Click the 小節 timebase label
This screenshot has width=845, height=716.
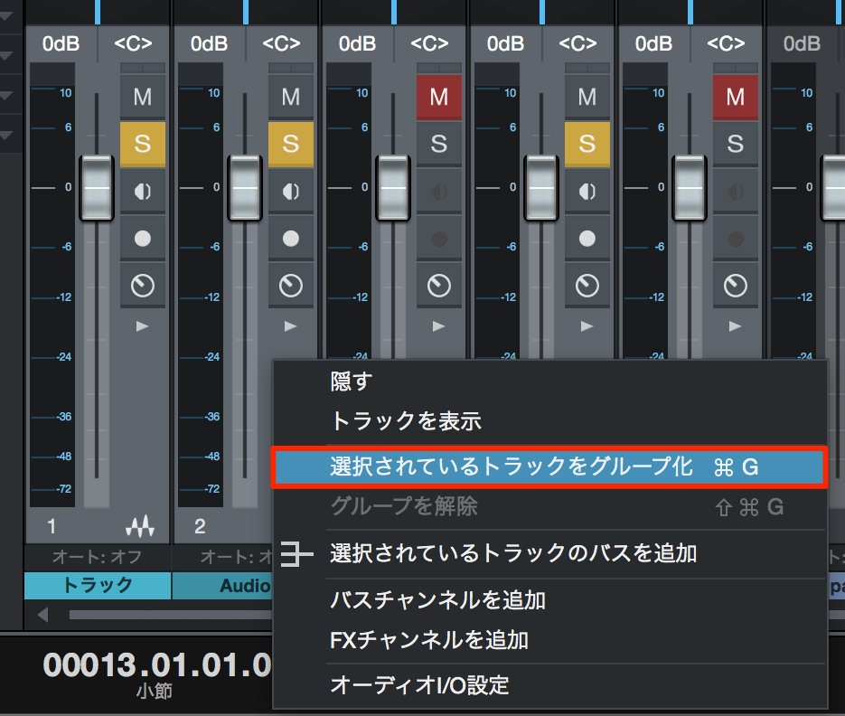tap(155, 692)
